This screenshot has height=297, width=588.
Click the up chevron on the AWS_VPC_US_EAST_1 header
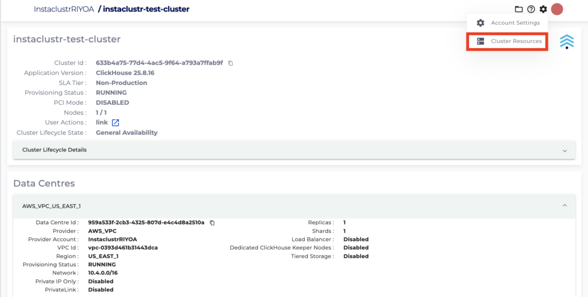564,205
